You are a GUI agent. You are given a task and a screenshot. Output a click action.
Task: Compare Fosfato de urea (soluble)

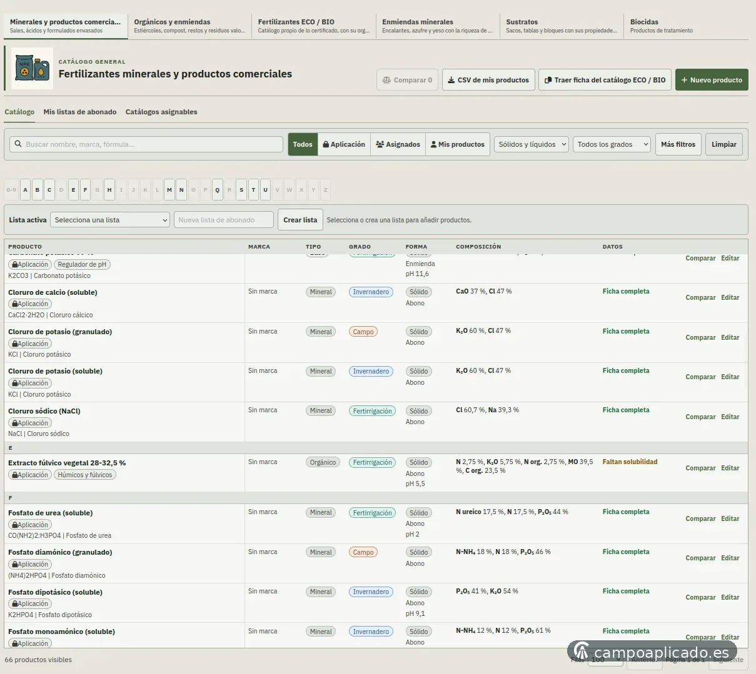(700, 518)
